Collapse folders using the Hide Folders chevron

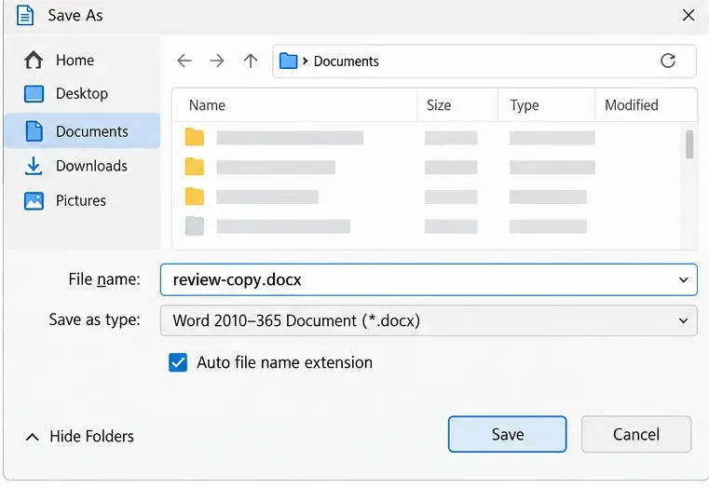32,437
